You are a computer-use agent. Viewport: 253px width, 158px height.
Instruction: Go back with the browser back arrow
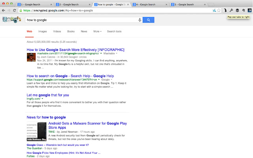(4, 11)
